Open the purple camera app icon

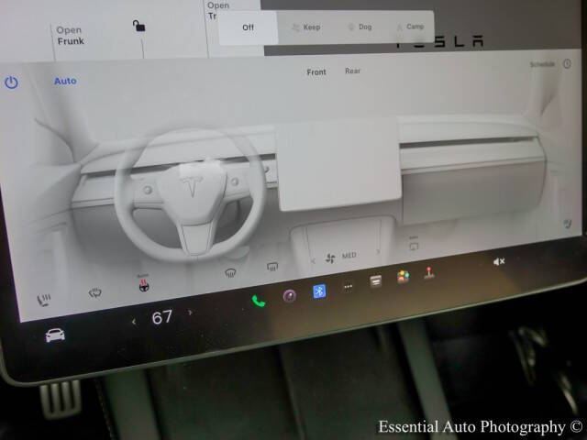pos(290,295)
